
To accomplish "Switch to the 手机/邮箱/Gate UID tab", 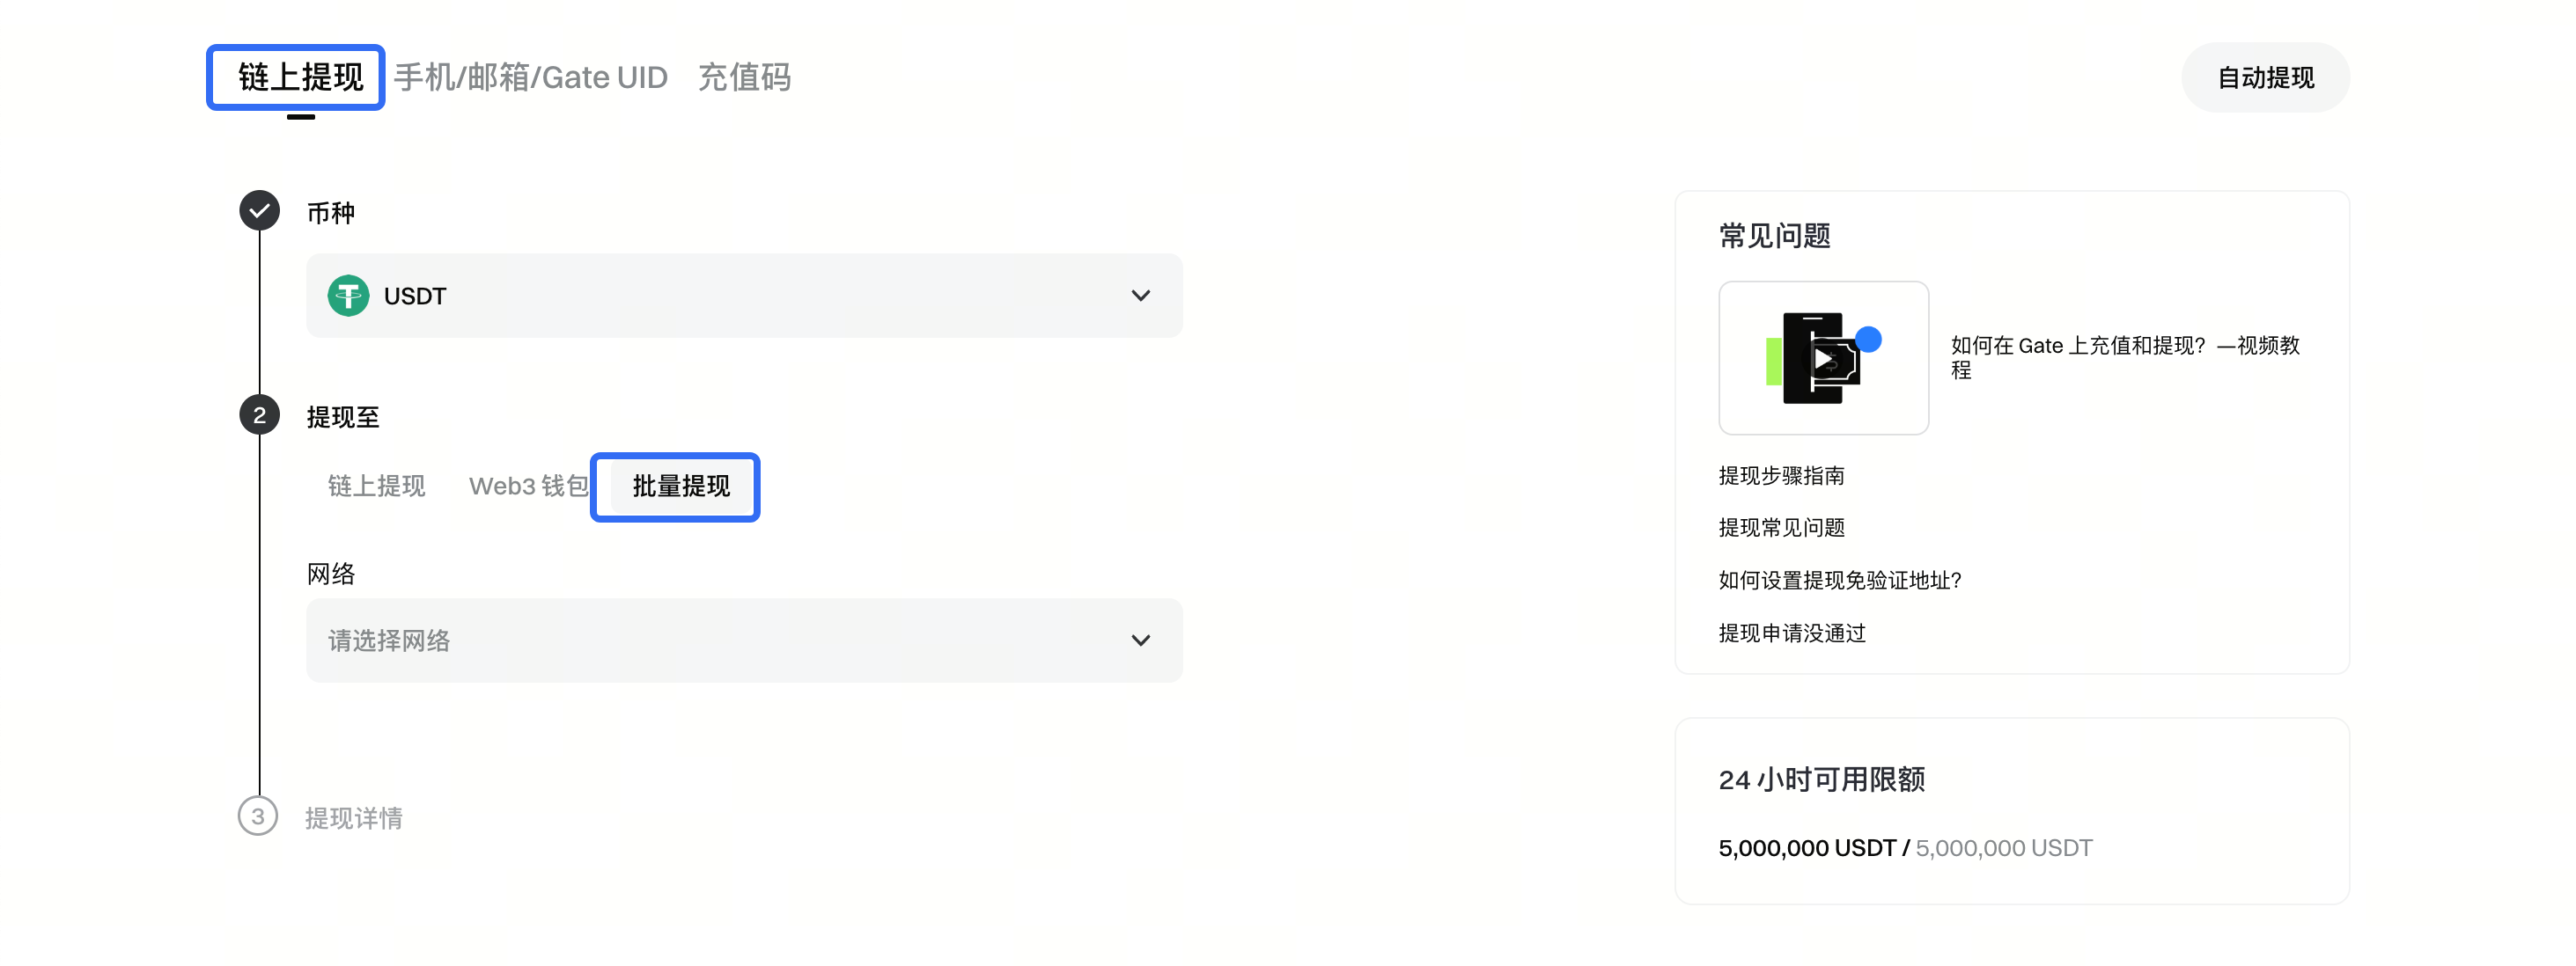I will click(530, 77).
